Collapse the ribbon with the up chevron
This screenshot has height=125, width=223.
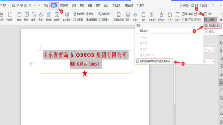point(221,5)
